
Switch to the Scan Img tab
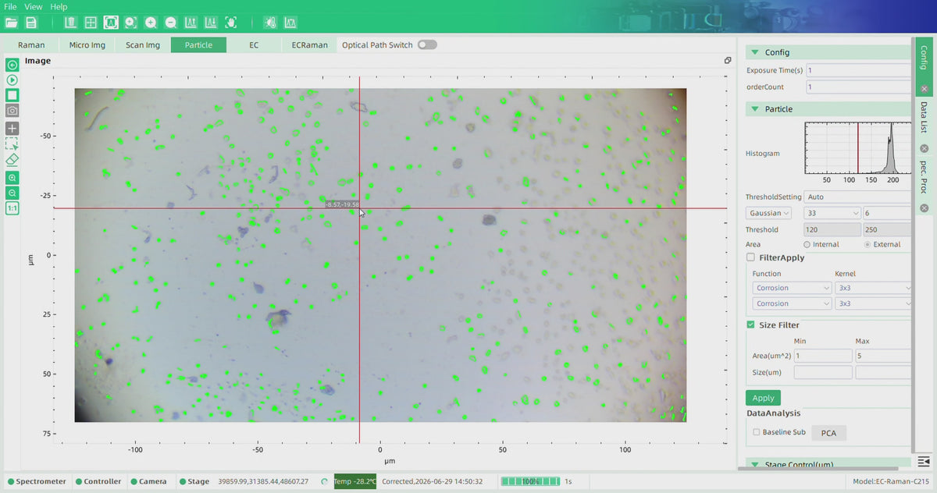click(x=143, y=45)
